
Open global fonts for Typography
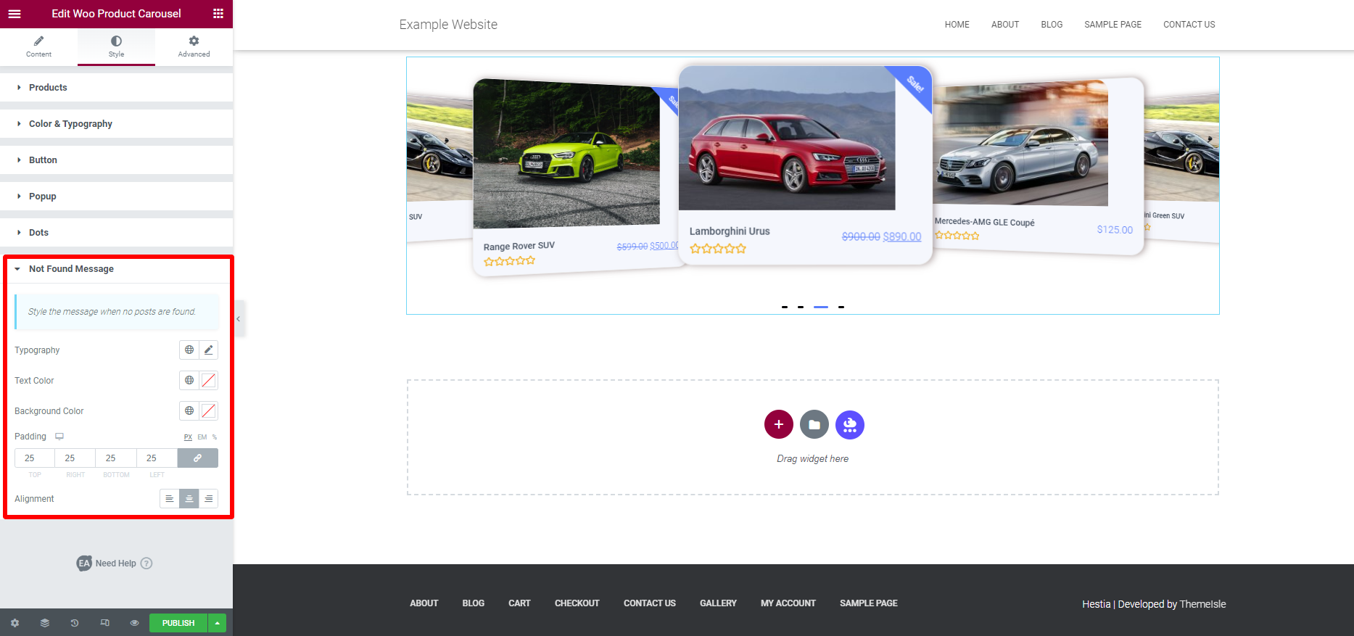point(189,350)
